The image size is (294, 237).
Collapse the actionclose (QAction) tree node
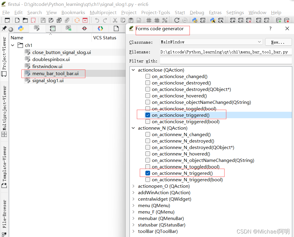click(133, 70)
